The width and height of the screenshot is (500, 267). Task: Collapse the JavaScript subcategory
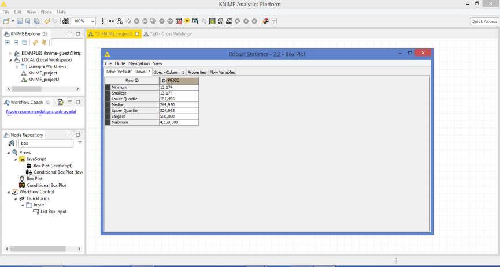pos(16,159)
